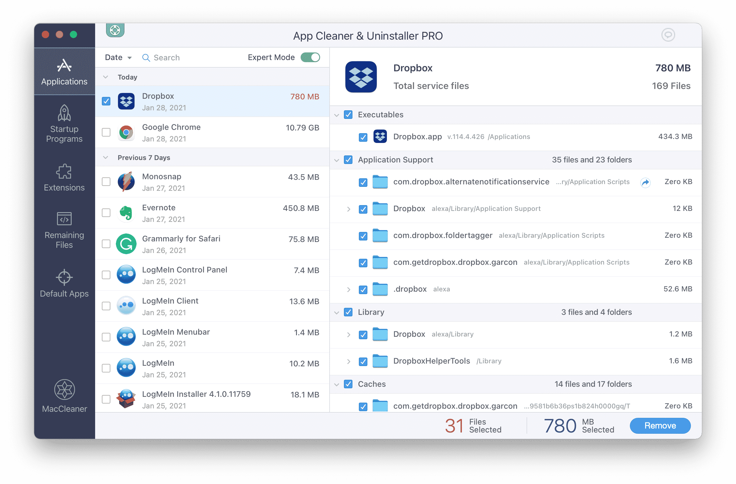Open the Date sort dropdown
This screenshot has width=736, height=484.
click(118, 57)
